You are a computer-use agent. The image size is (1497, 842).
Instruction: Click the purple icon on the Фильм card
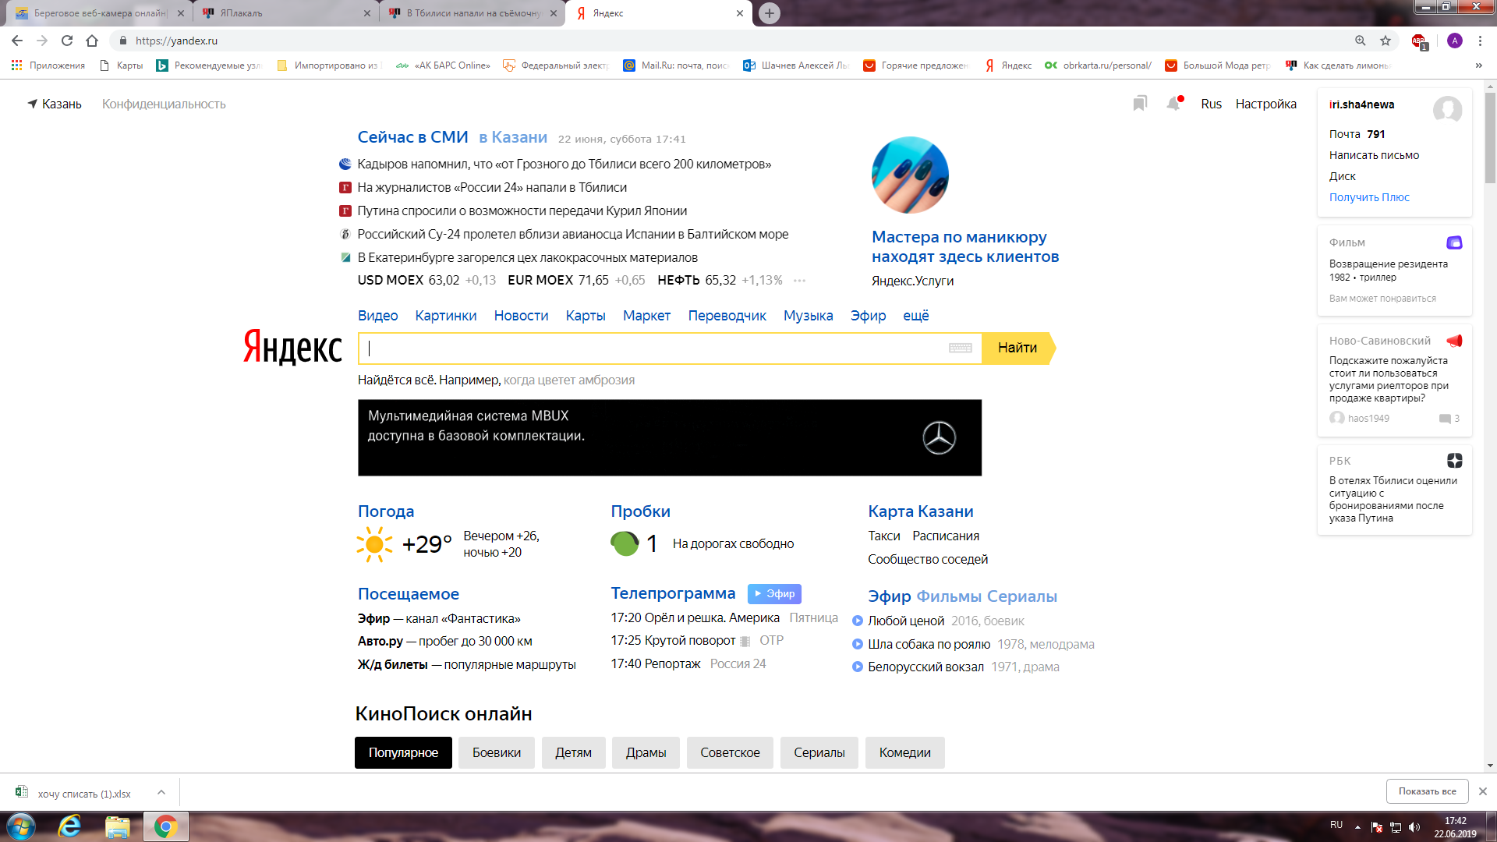[1454, 242]
